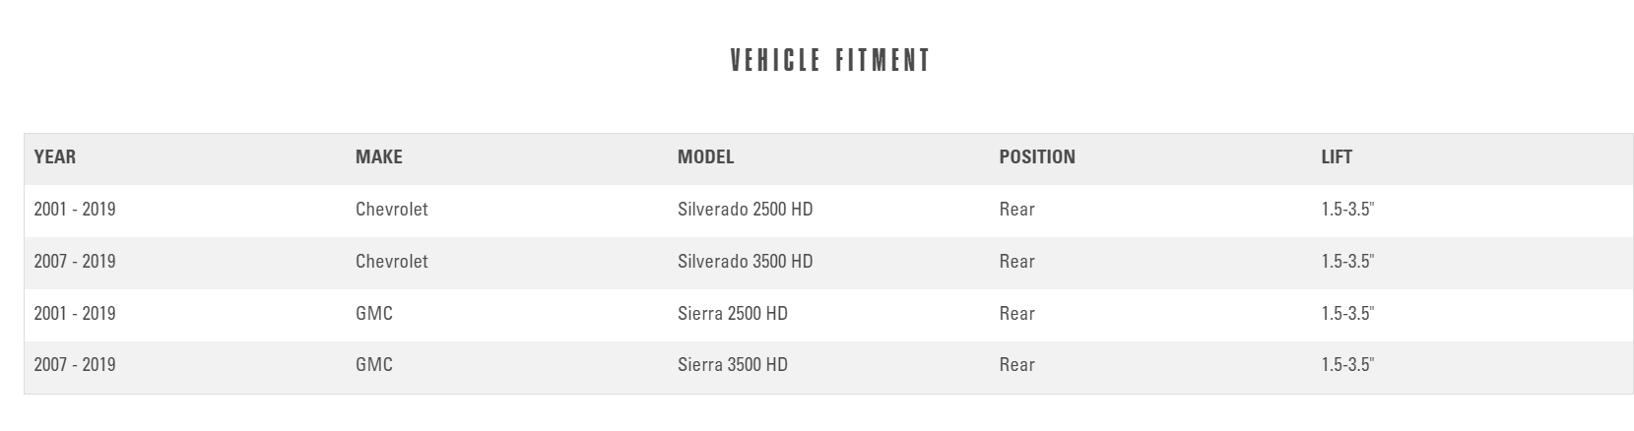Image resolution: width=1634 pixels, height=431 pixels.
Task: Click the LIFT column header
Action: [x=1337, y=157]
